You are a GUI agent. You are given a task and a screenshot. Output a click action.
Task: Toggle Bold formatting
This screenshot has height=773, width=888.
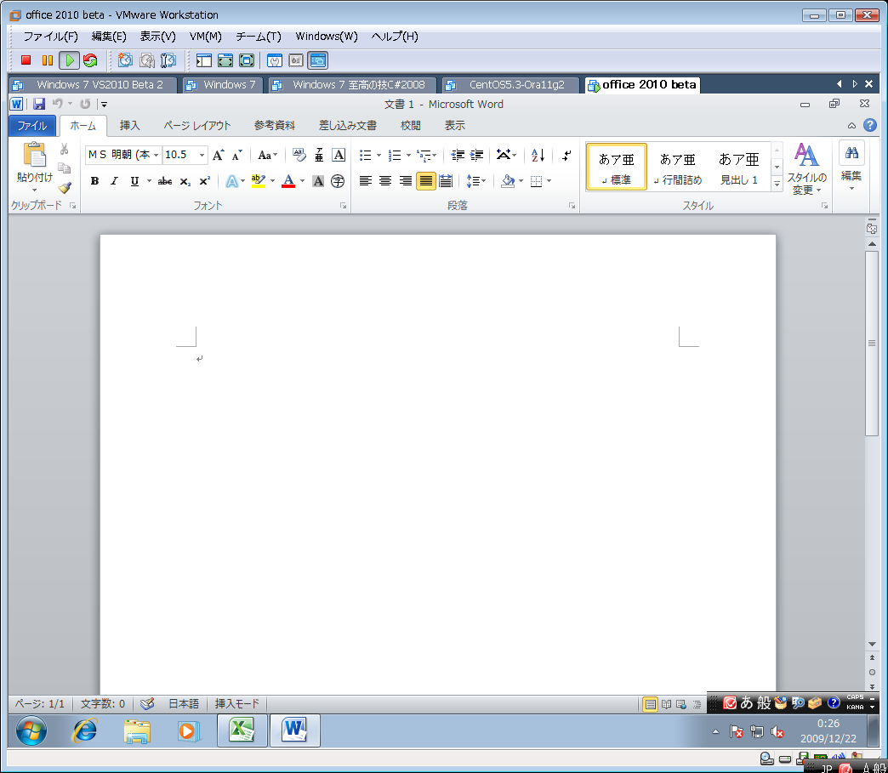pyautogui.click(x=94, y=181)
